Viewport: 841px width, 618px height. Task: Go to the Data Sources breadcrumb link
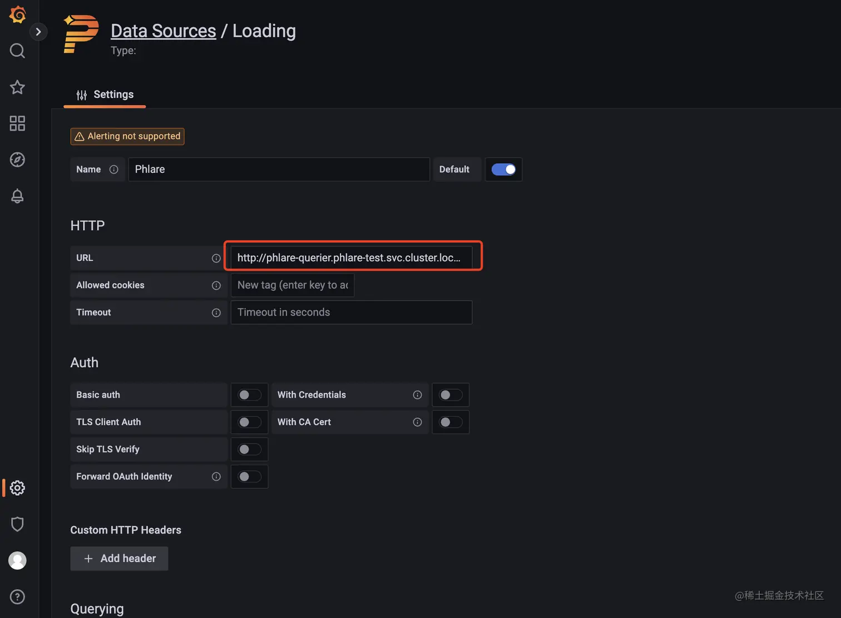pyautogui.click(x=163, y=31)
